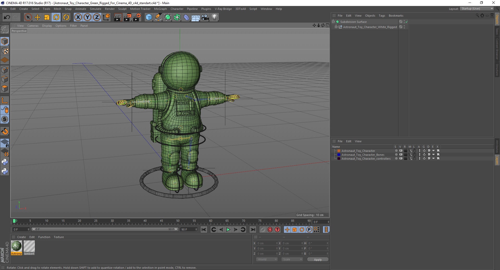Select the Astrona material thumbnail
The width and height of the screenshot is (500, 270).
click(x=16, y=248)
